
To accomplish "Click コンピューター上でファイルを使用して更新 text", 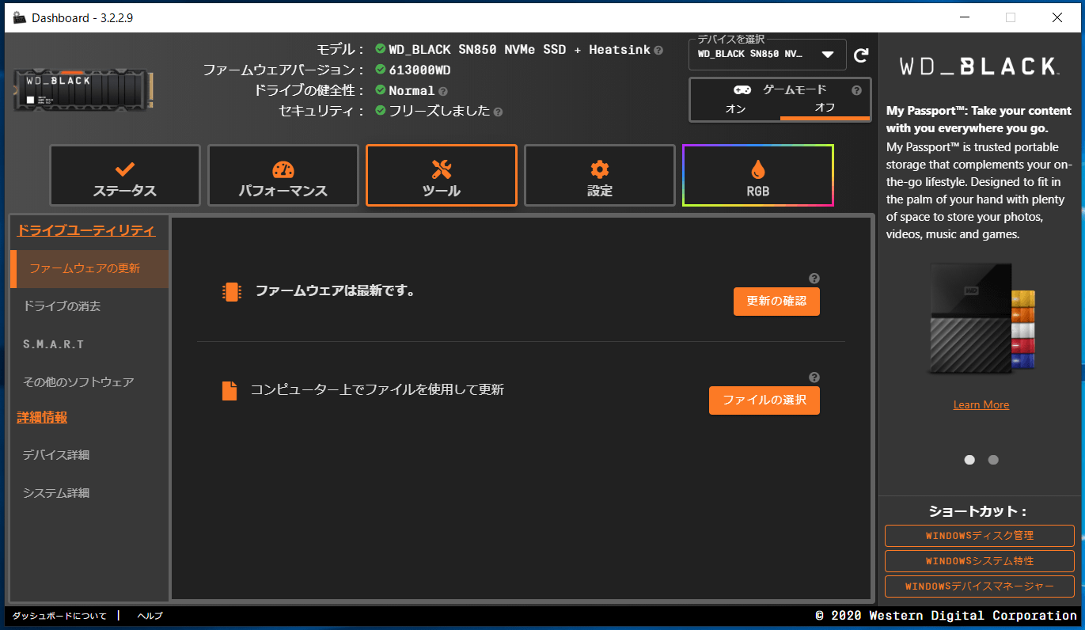I will pos(377,390).
